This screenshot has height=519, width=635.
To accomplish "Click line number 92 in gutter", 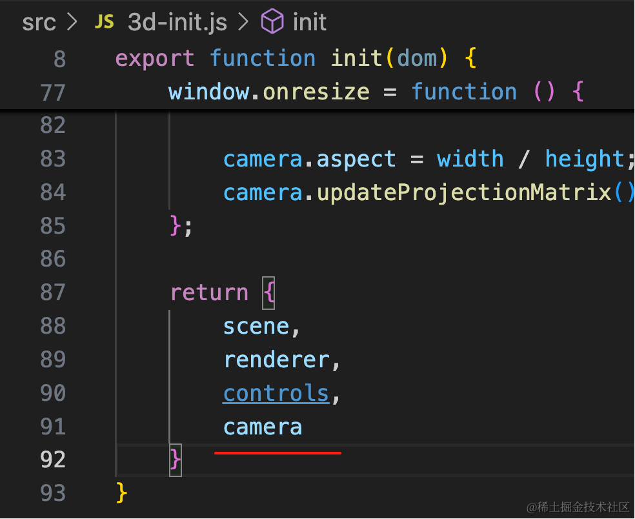I will [53, 460].
